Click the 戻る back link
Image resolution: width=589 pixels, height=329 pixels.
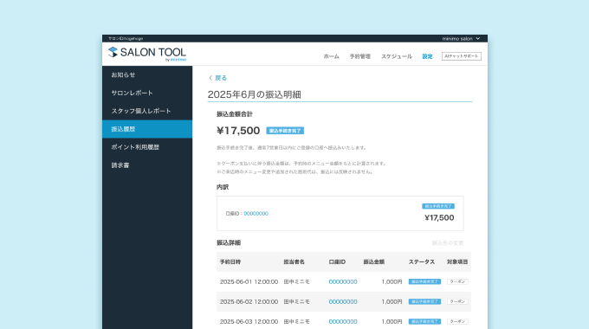(x=221, y=78)
